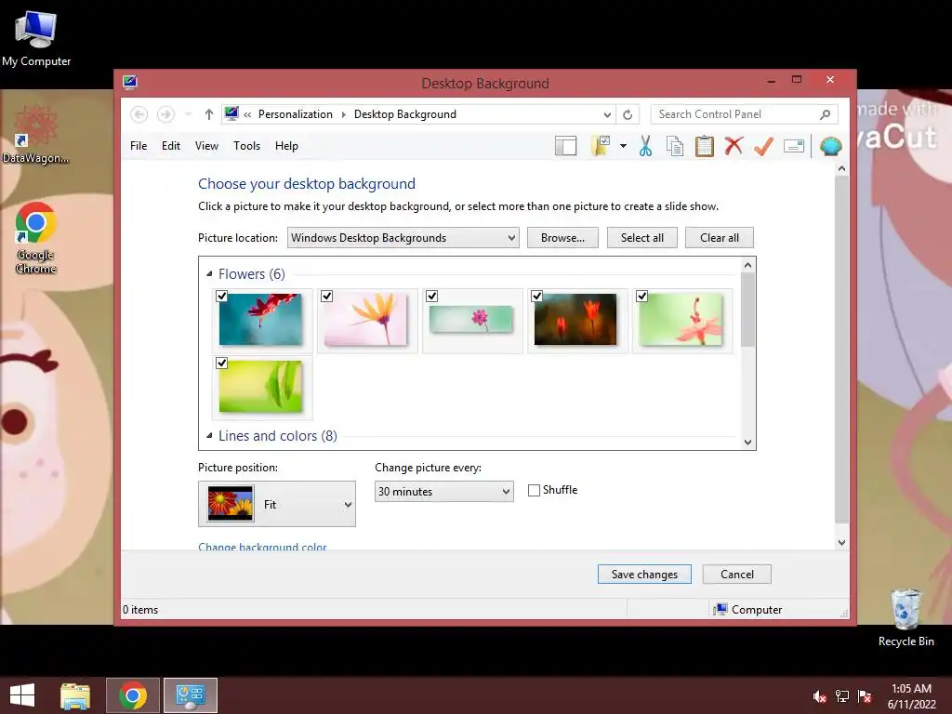
Task: Open the File menu
Action: tap(139, 146)
